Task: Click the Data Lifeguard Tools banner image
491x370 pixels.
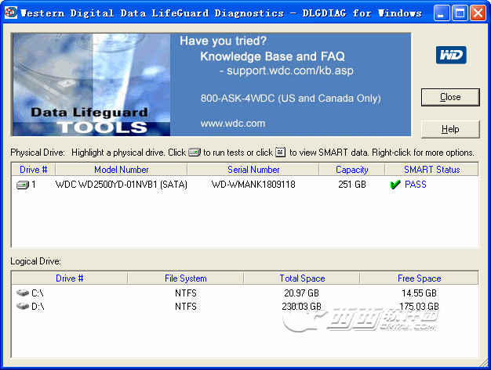Action: (x=92, y=84)
